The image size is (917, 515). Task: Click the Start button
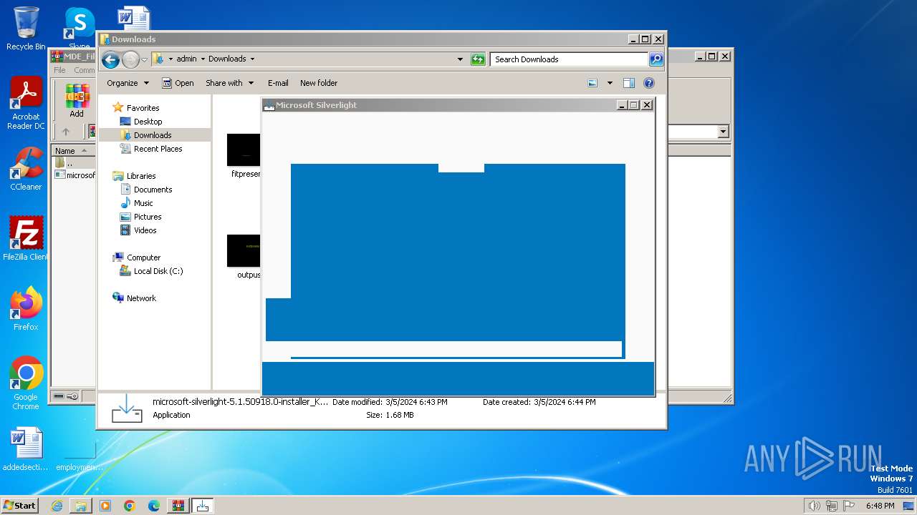point(19,505)
